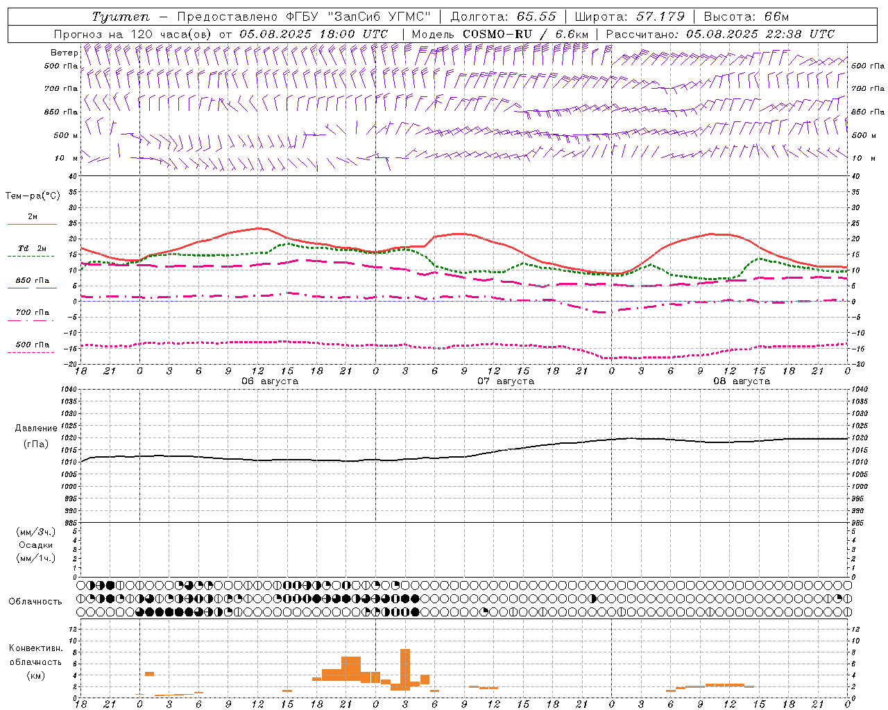Click the "Модель COSMO-RU / 6.6км" text
This screenshot has width=888, height=710.
click(x=500, y=34)
